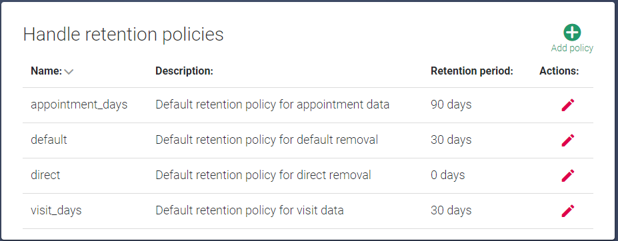
Task: Select the direct policy name
Action: click(45, 175)
